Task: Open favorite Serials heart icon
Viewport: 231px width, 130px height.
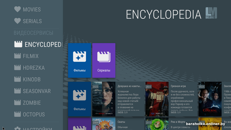Action: (x=17, y=21)
